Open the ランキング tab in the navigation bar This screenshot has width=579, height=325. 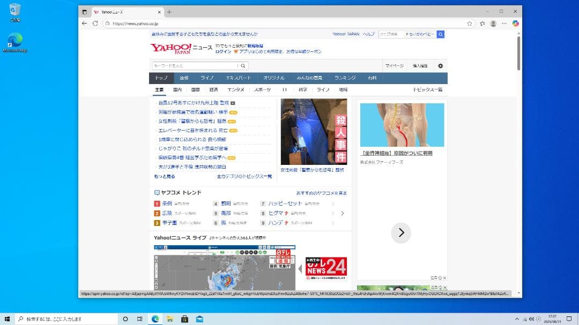pyautogui.click(x=344, y=77)
